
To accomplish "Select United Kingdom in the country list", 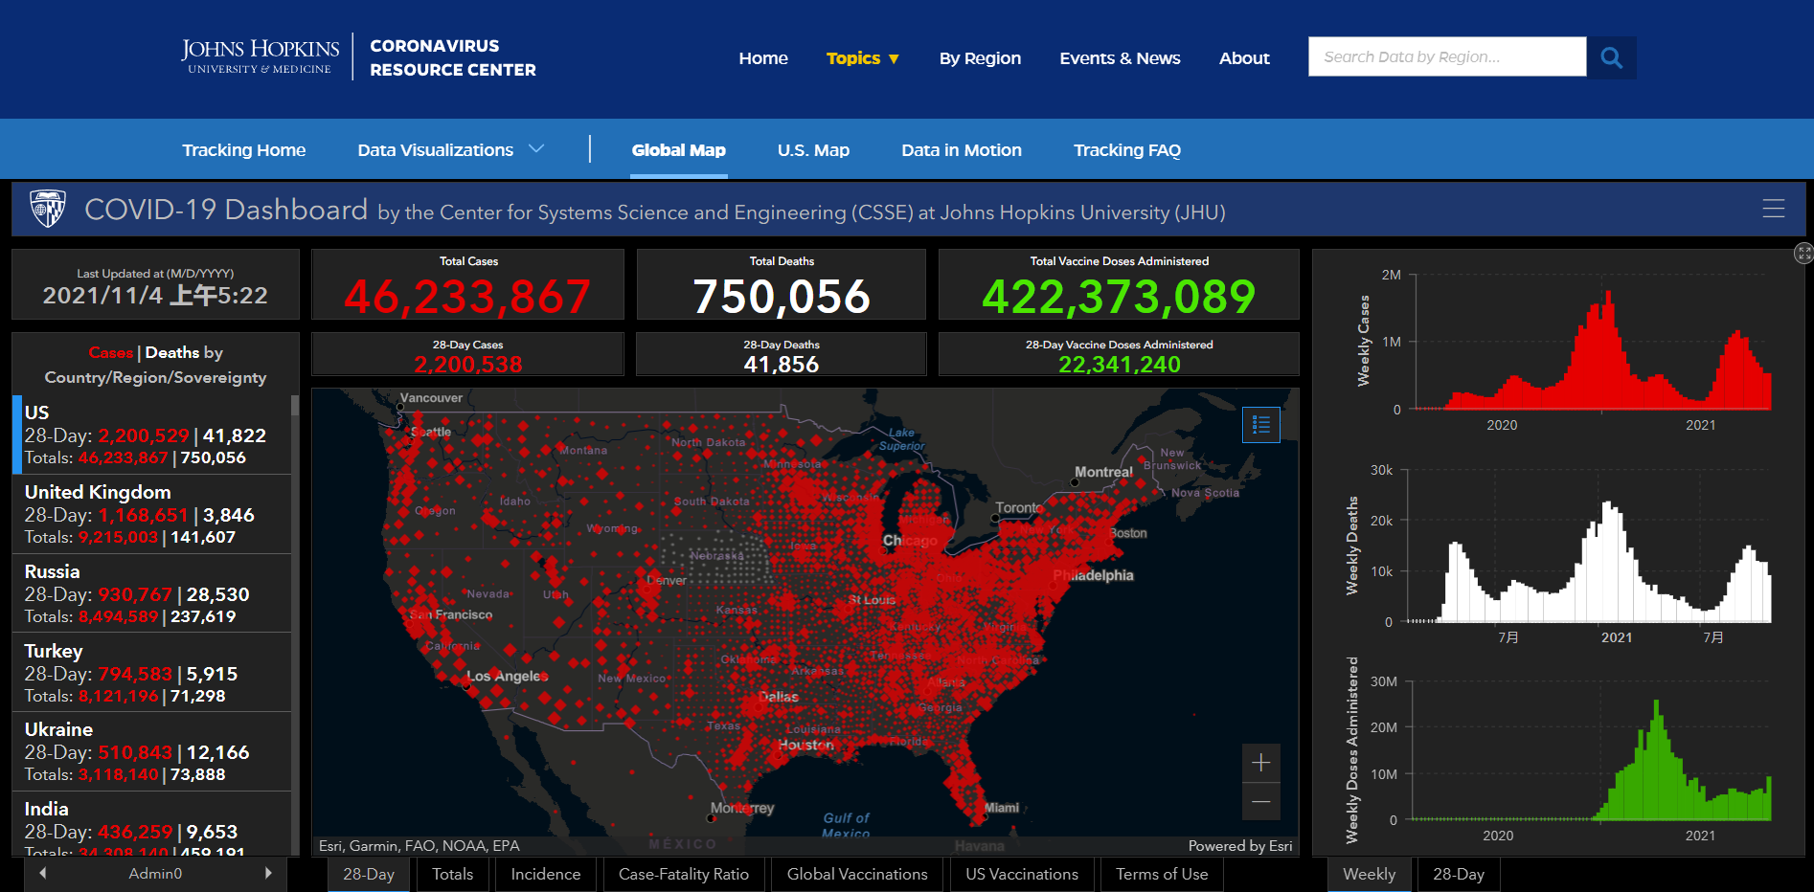I will tap(151, 514).
